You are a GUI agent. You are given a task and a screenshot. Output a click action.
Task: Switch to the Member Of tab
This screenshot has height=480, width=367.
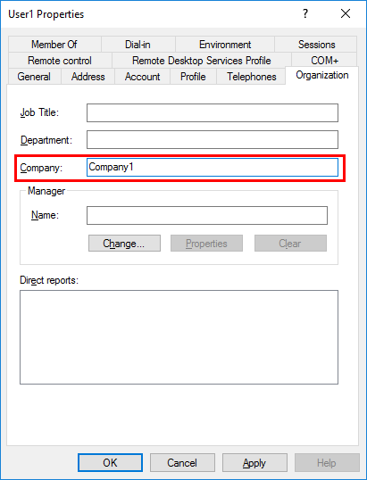(54, 45)
